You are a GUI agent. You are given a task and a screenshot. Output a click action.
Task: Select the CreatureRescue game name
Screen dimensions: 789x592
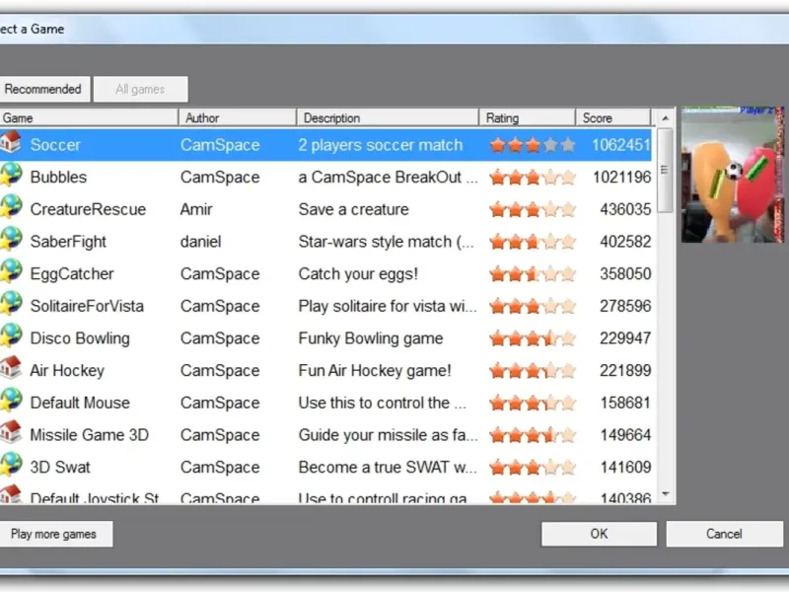[88, 209]
